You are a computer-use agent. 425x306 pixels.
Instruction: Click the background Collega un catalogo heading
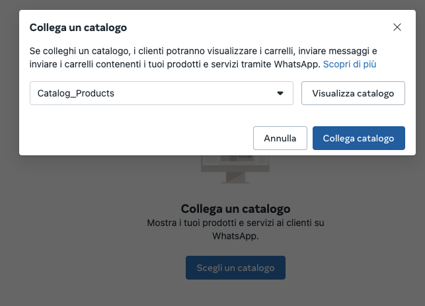pos(235,208)
